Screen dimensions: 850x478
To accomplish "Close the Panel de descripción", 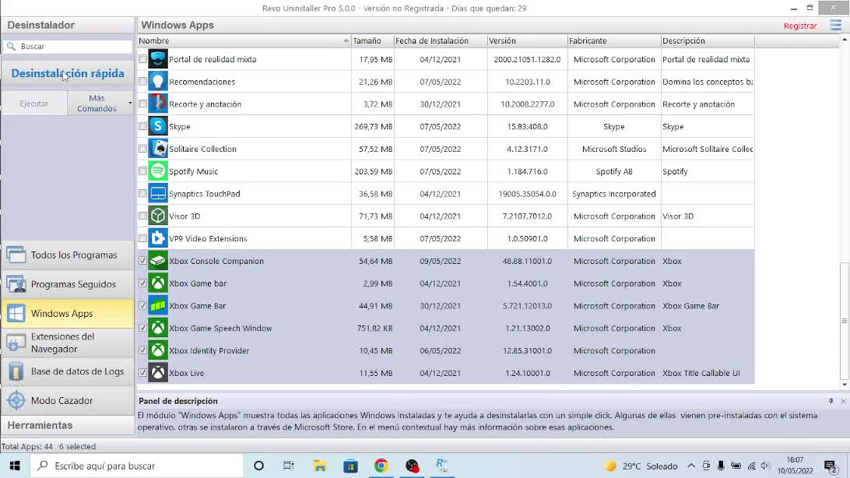I will 843,401.
